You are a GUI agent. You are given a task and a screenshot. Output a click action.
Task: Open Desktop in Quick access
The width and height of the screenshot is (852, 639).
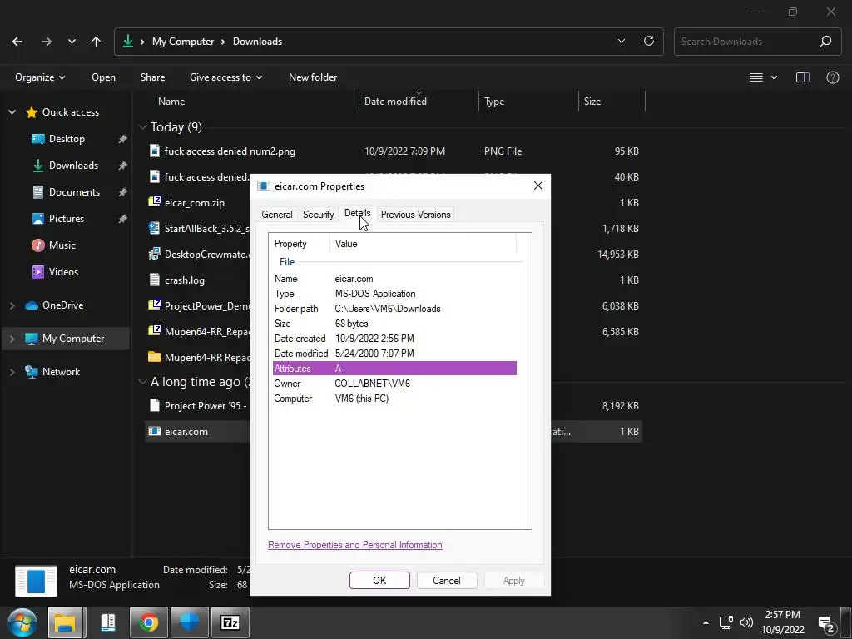point(67,139)
